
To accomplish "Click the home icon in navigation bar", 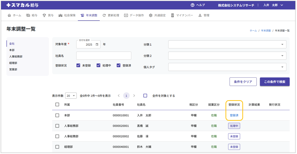I will point(9,15).
